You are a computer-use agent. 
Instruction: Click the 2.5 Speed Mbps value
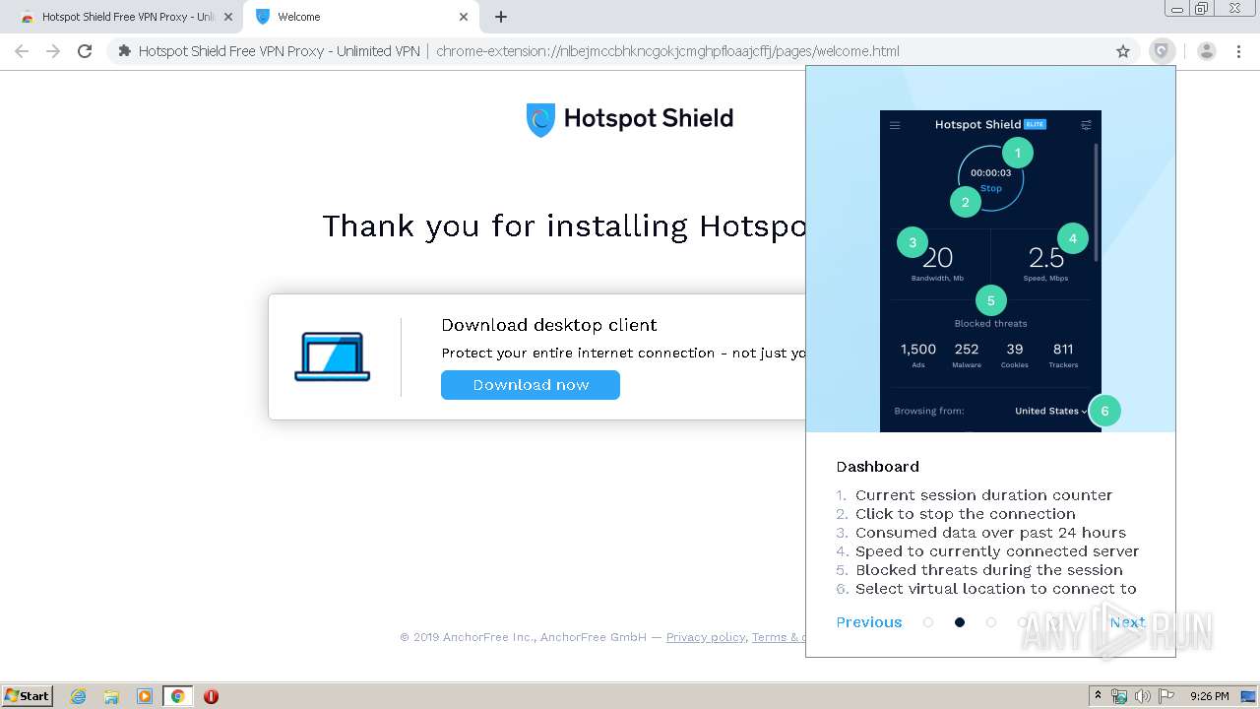1046,259
